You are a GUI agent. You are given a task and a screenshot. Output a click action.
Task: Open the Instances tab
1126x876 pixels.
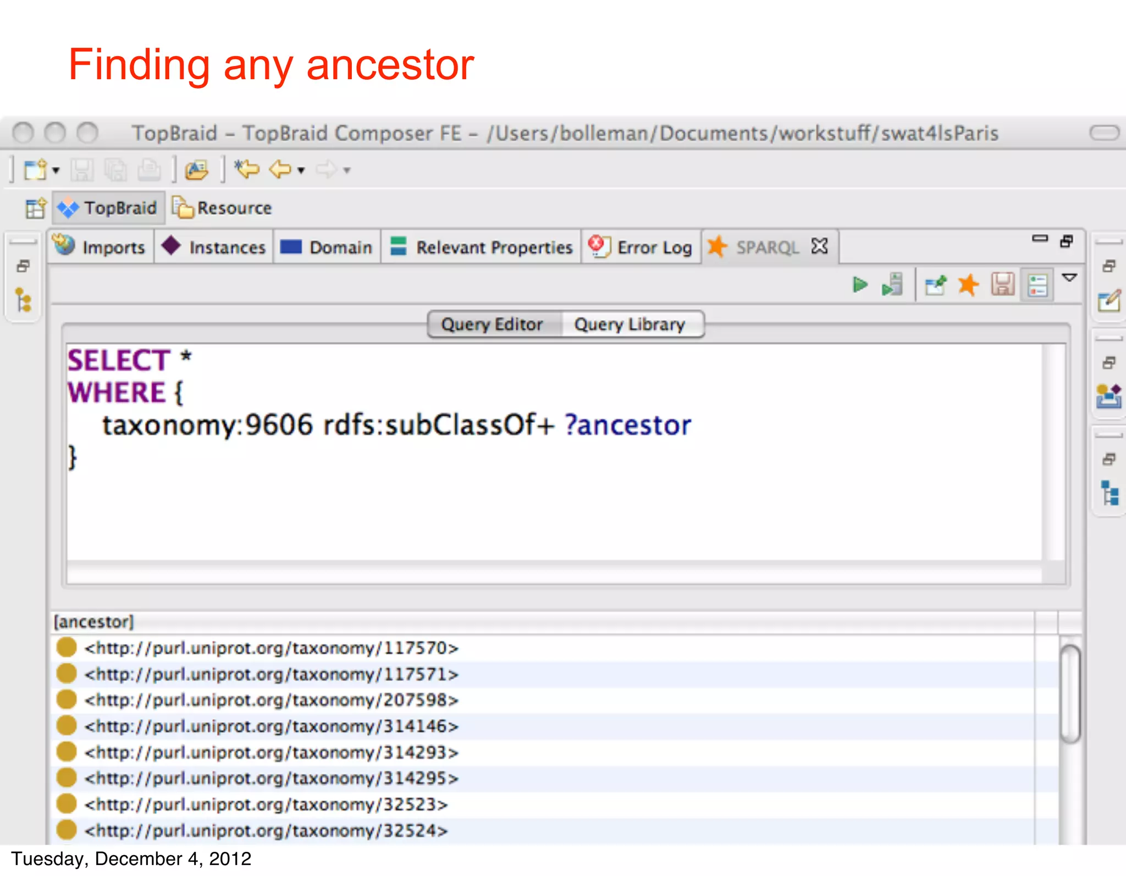tap(214, 247)
